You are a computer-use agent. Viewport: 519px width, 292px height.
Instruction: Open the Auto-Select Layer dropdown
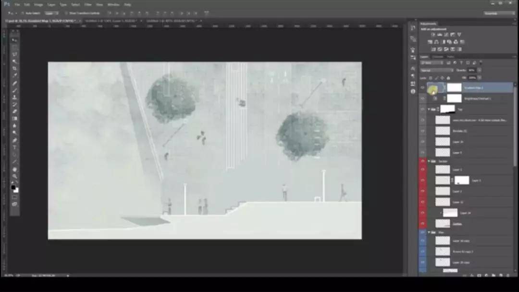point(51,13)
